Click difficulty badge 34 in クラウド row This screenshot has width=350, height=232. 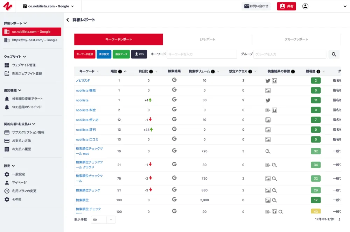coord(316,165)
